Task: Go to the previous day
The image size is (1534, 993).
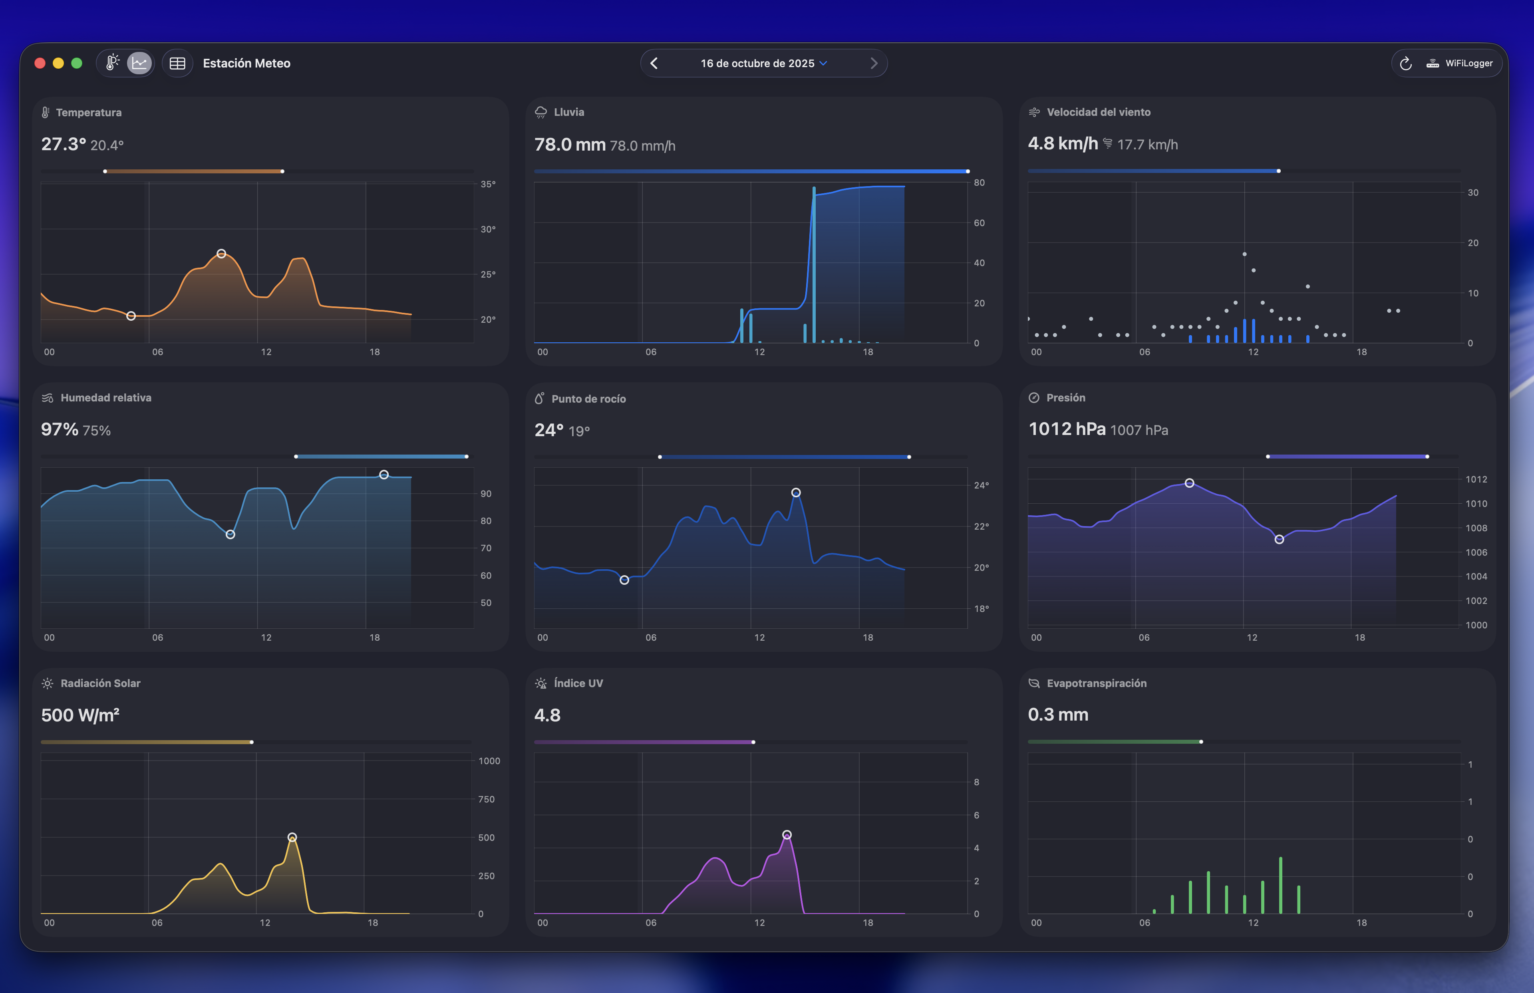Action: (654, 63)
